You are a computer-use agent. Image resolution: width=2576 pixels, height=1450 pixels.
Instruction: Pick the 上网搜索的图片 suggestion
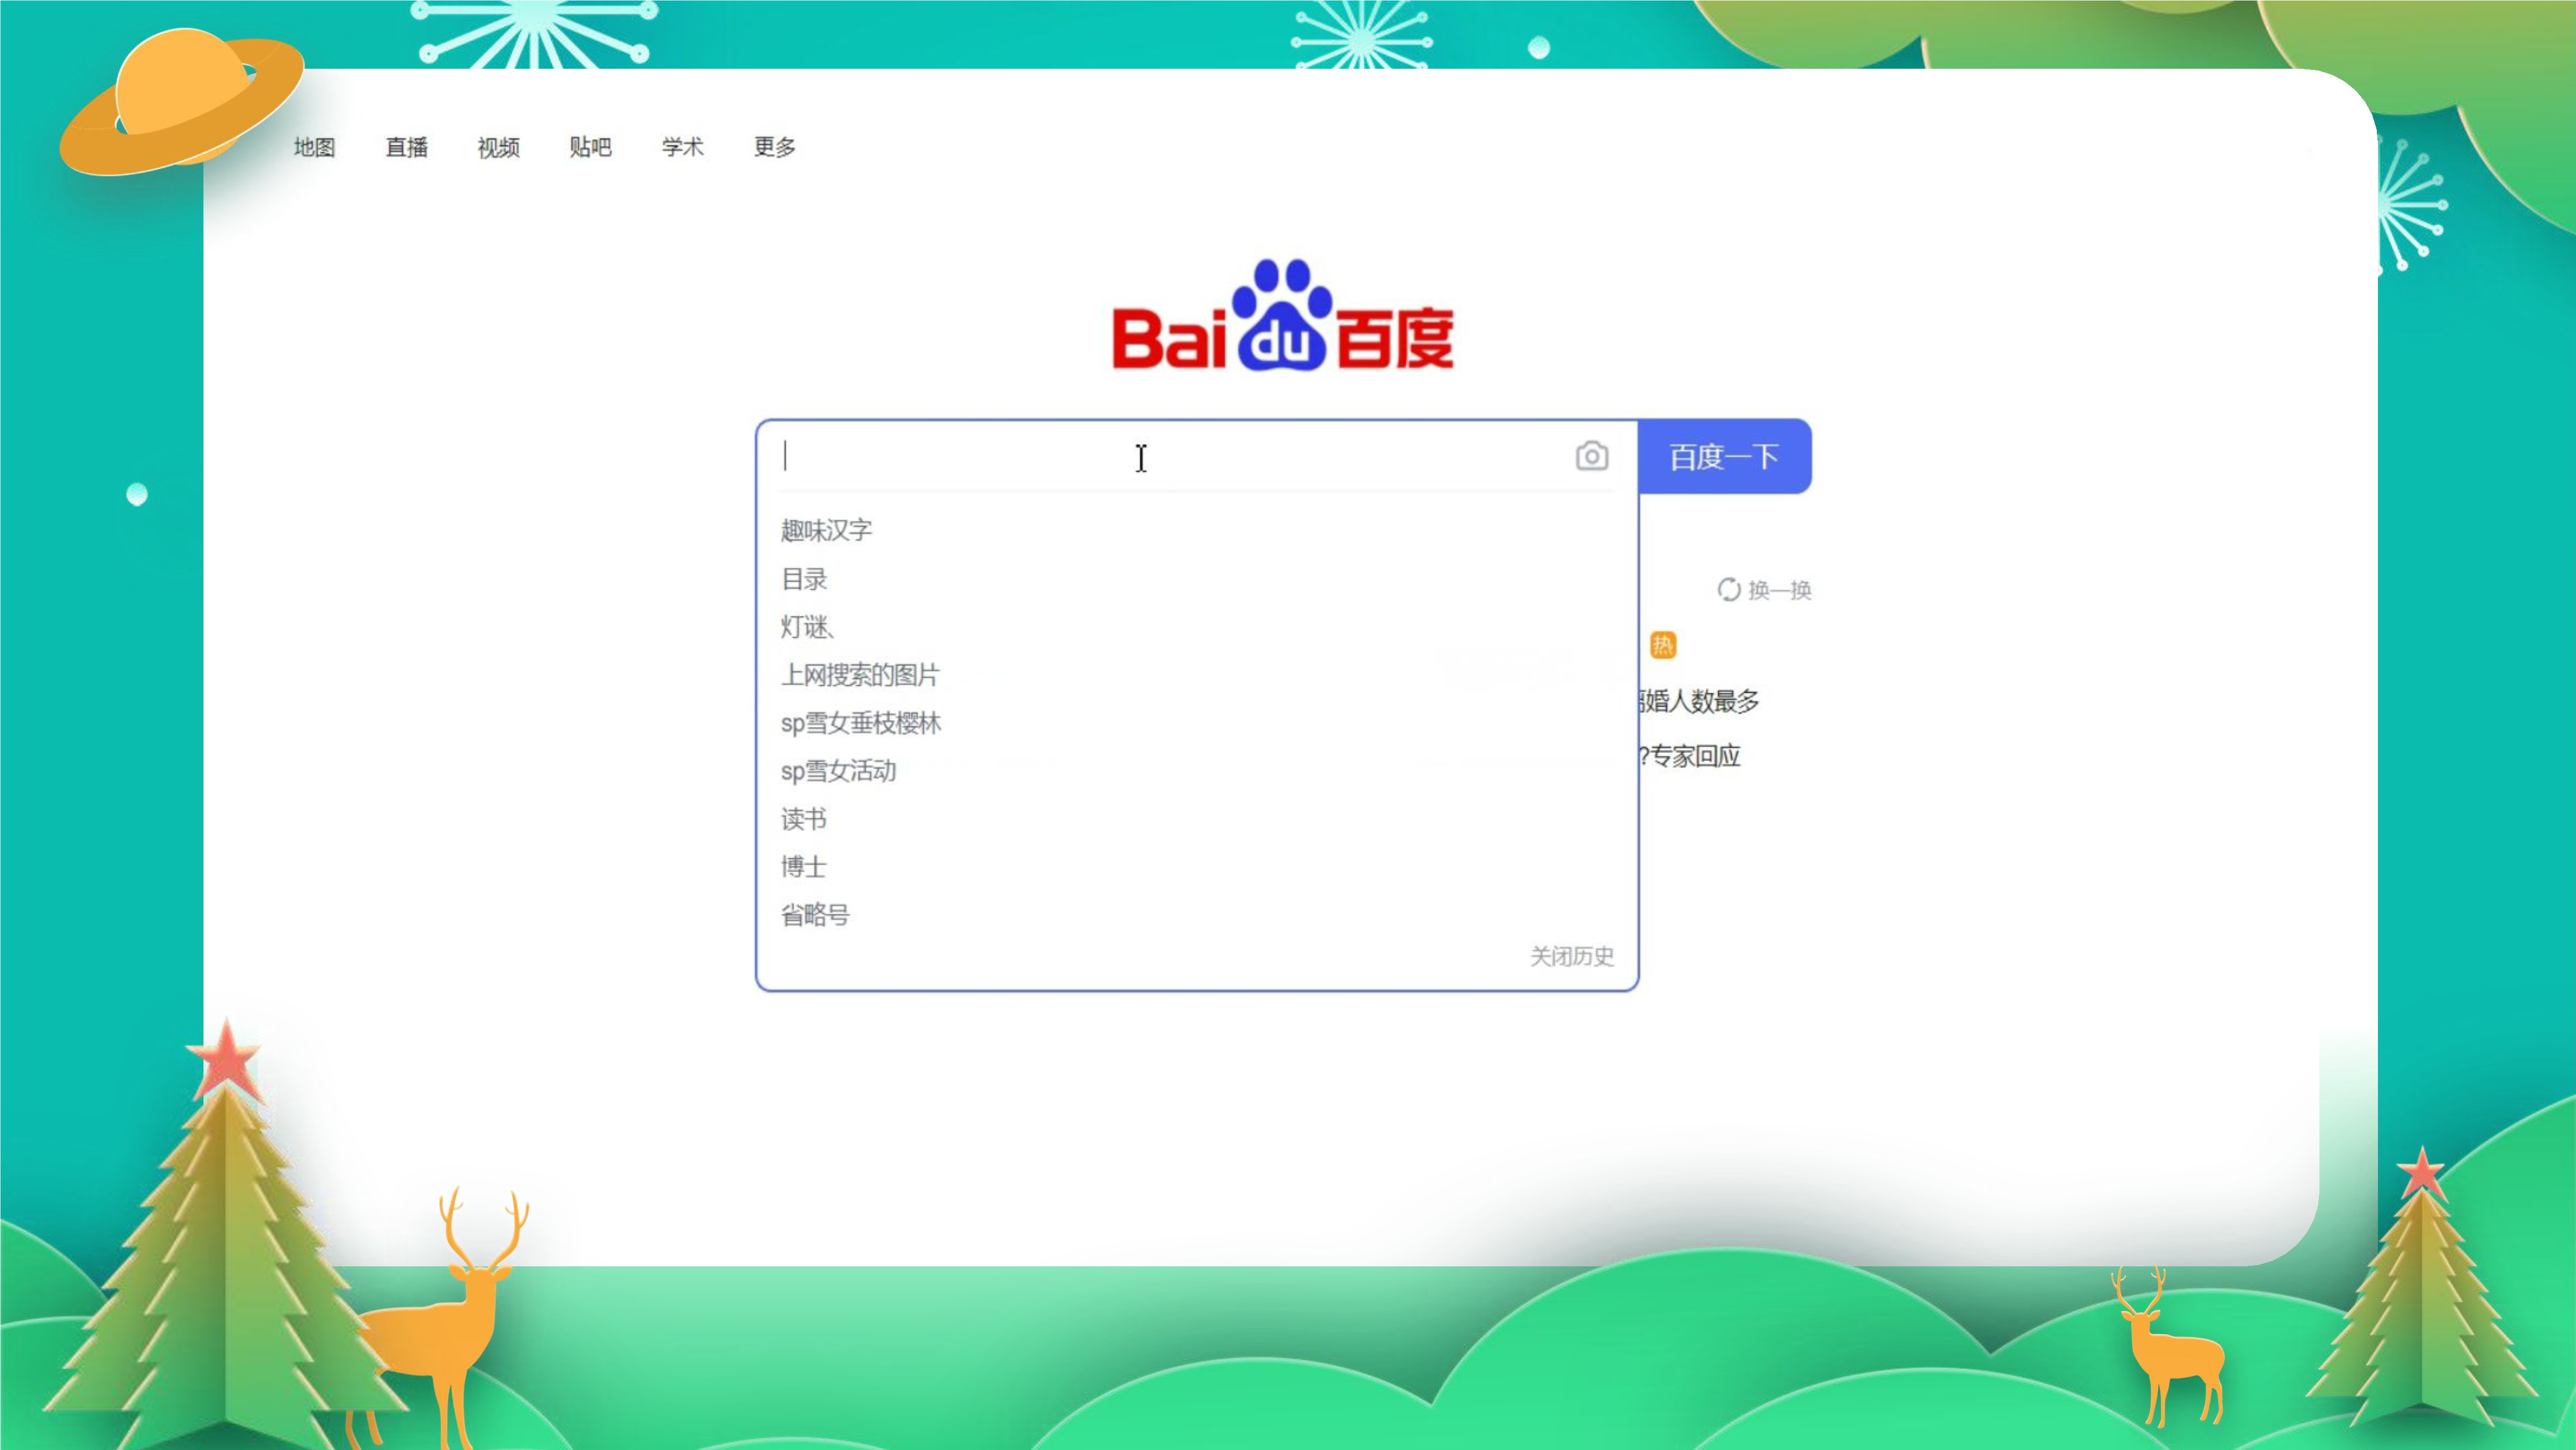(x=860, y=676)
